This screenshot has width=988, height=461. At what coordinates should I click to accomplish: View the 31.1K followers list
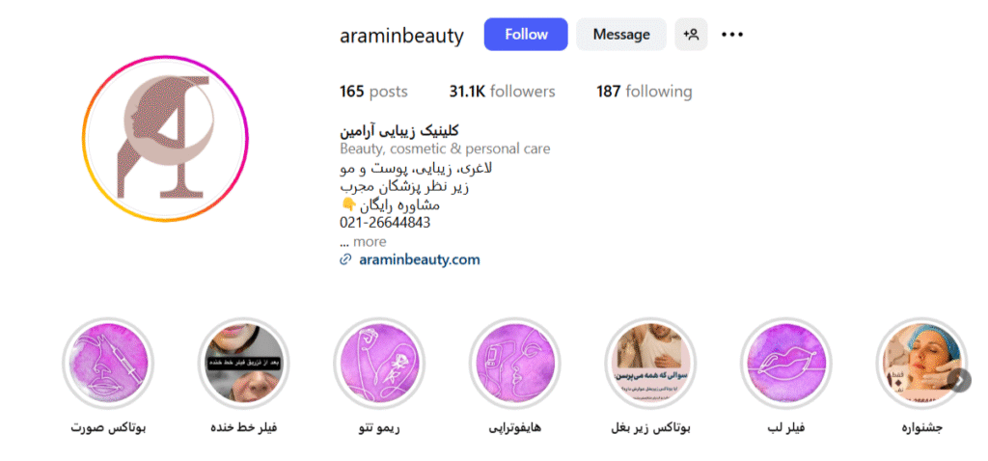point(502,92)
